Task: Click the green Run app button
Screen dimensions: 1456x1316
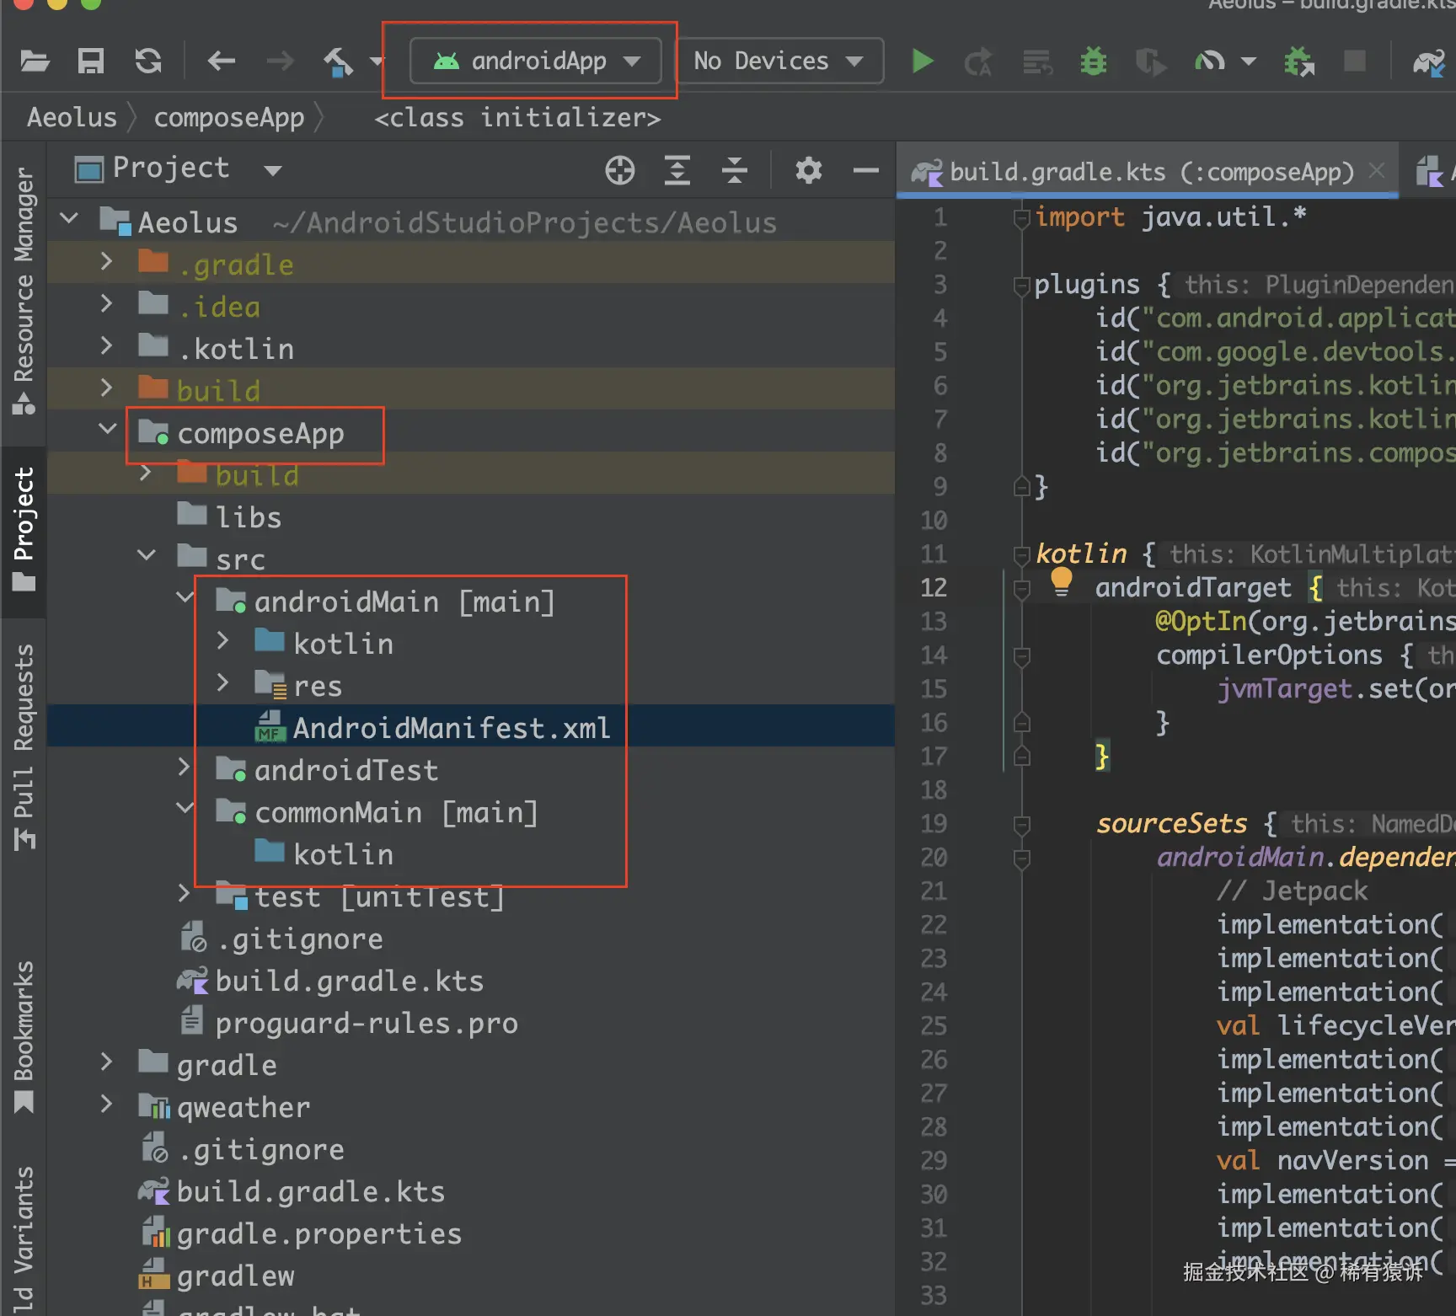Action: click(923, 62)
